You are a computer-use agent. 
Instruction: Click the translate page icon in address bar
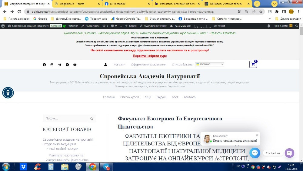coord(239,12)
